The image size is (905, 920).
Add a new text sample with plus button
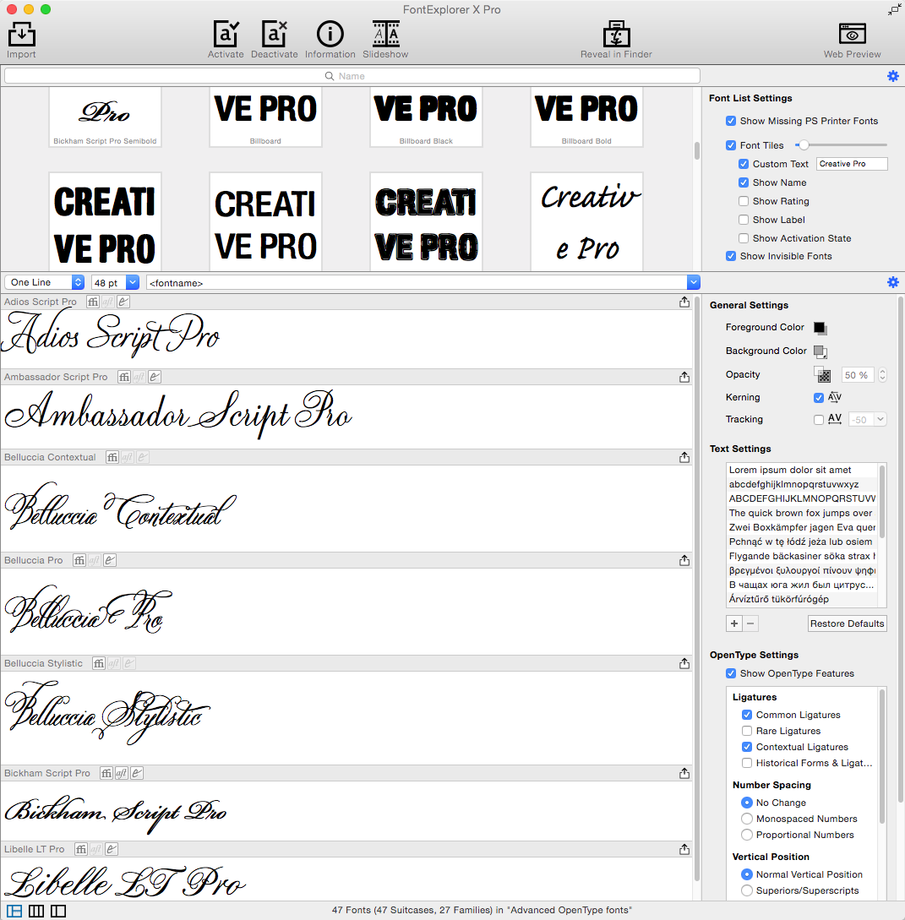click(734, 623)
